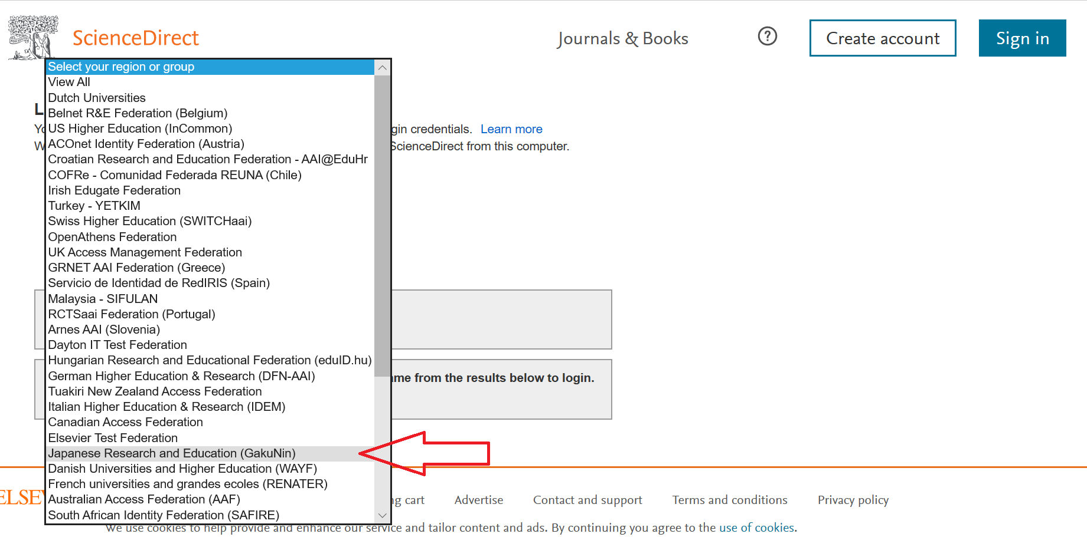
Task: Select Turkey - YETKIM option
Action: [x=210, y=206]
